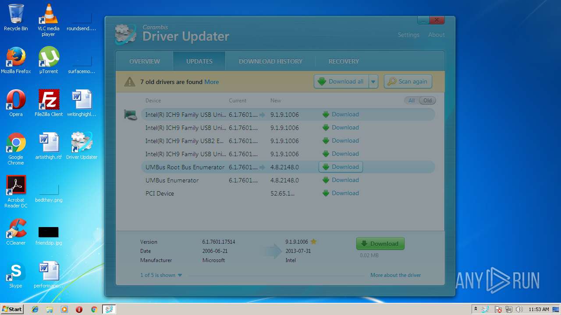This screenshot has height=315, width=561.
Task: Show only old drivers with Old toggle
Action: [x=427, y=101]
